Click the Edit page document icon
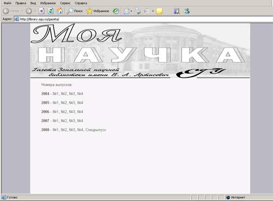This screenshot has width=273, height=201. click(147, 11)
